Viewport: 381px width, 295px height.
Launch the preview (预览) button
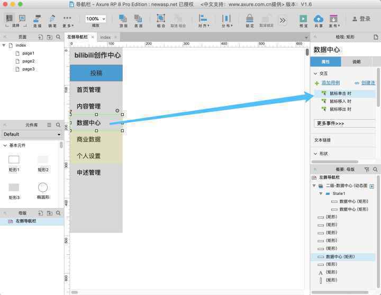(x=303, y=21)
